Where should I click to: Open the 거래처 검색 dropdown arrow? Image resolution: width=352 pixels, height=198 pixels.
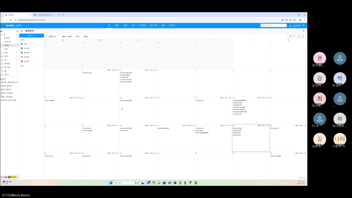coord(284,25)
